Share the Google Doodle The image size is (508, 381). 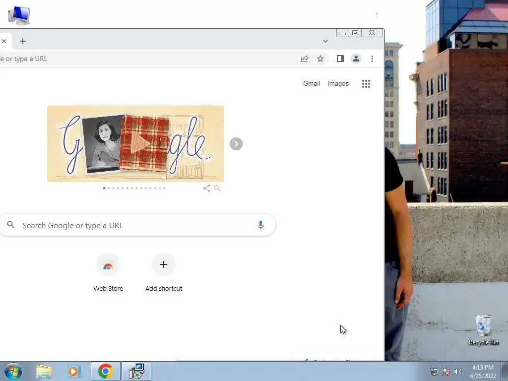(207, 188)
